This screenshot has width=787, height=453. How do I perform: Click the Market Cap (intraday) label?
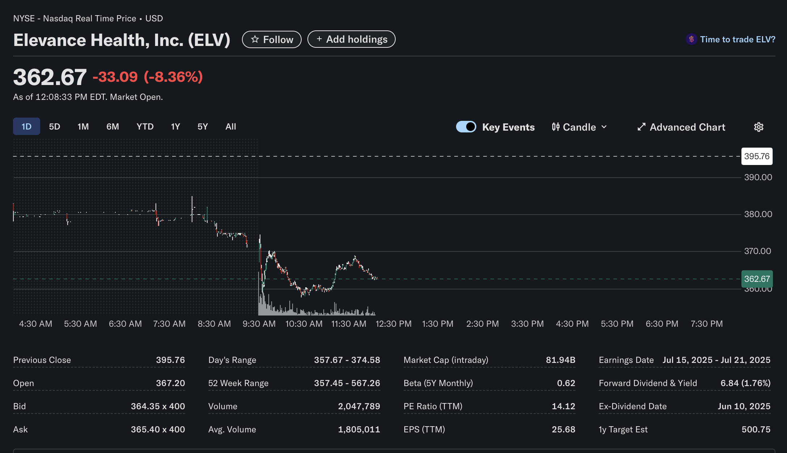pyautogui.click(x=446, y=360)
